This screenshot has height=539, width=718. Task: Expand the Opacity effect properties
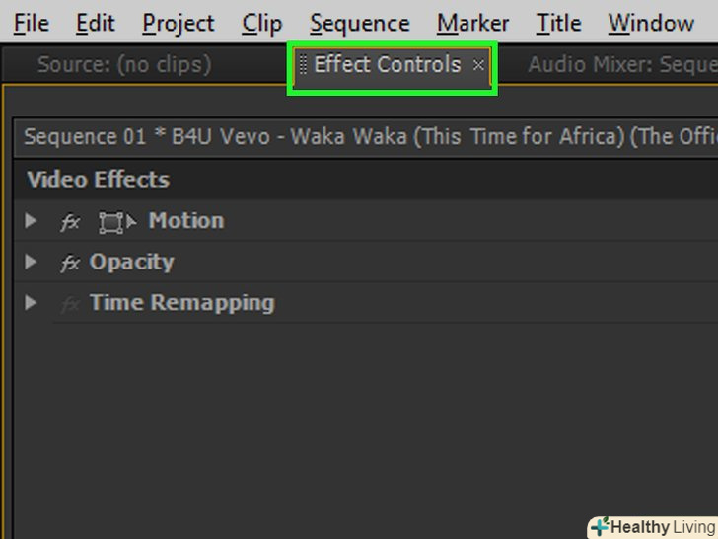tap(32, 263)
